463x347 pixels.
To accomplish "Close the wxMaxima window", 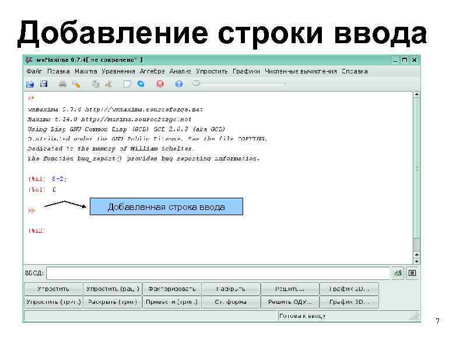I will (x=414, y=60).
